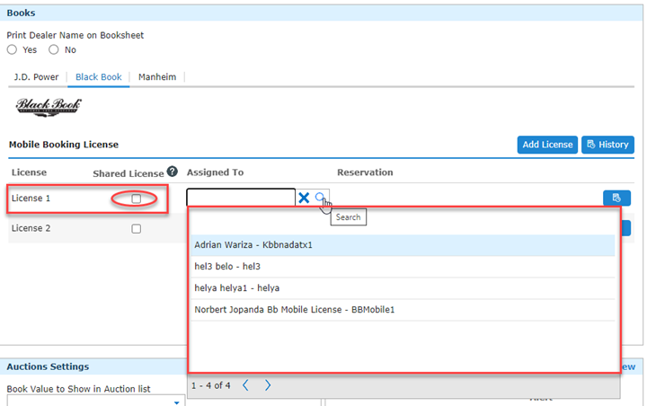
Task: Open License 1 history icon button
Action: click(x=616, y=198)
